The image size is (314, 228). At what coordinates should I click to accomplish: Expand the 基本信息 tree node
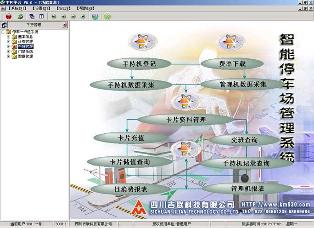point(8,37)
